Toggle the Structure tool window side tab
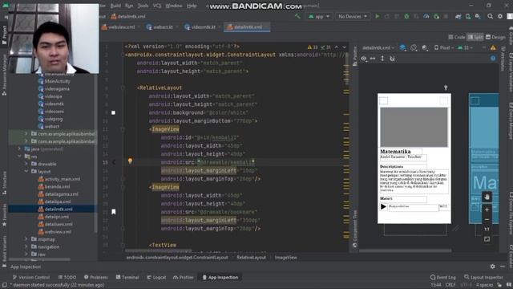The width and height of the screenshot is (513, 289). click(4, 184)
